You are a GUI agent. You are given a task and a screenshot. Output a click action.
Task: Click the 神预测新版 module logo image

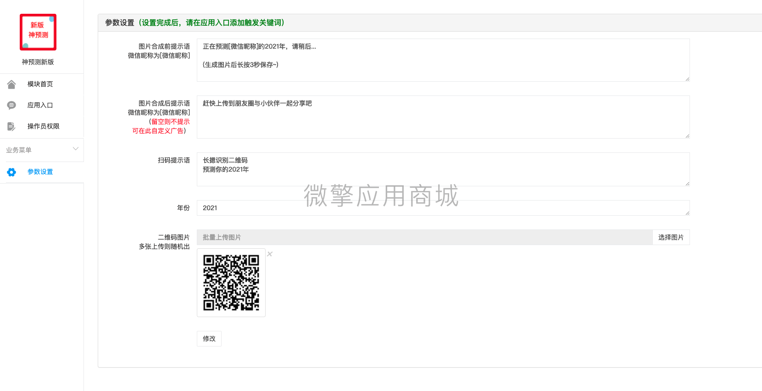click(x=38, y=32)
